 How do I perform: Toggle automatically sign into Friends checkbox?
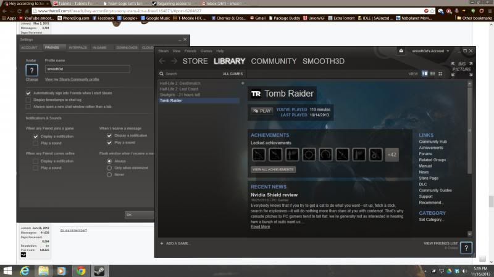tap(28, 94)
